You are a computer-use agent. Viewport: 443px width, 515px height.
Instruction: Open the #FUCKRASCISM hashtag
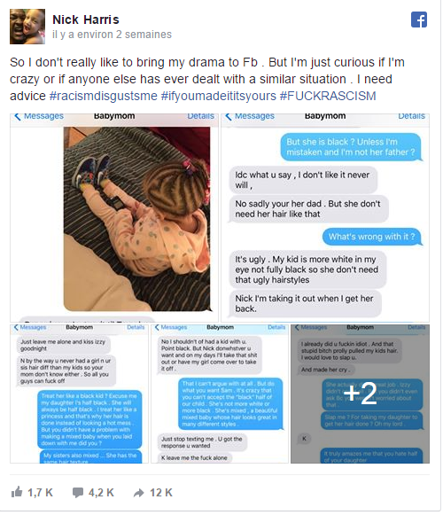pos(328,96)
